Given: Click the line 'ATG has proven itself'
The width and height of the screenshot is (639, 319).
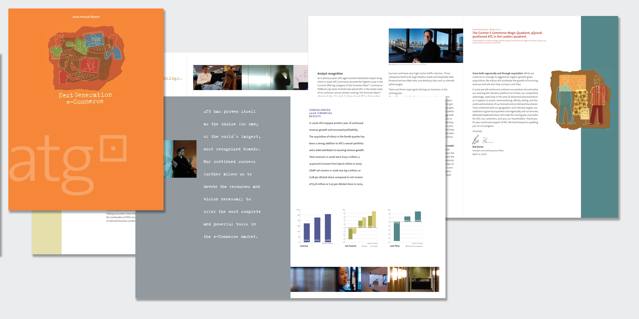Looking at the screenshot, I should [230, 112].
